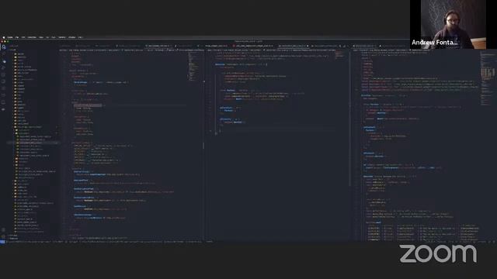Screen dimensions: 497x279
Task: Click the minimap of the left editor pane
Action: pos(193,67)
